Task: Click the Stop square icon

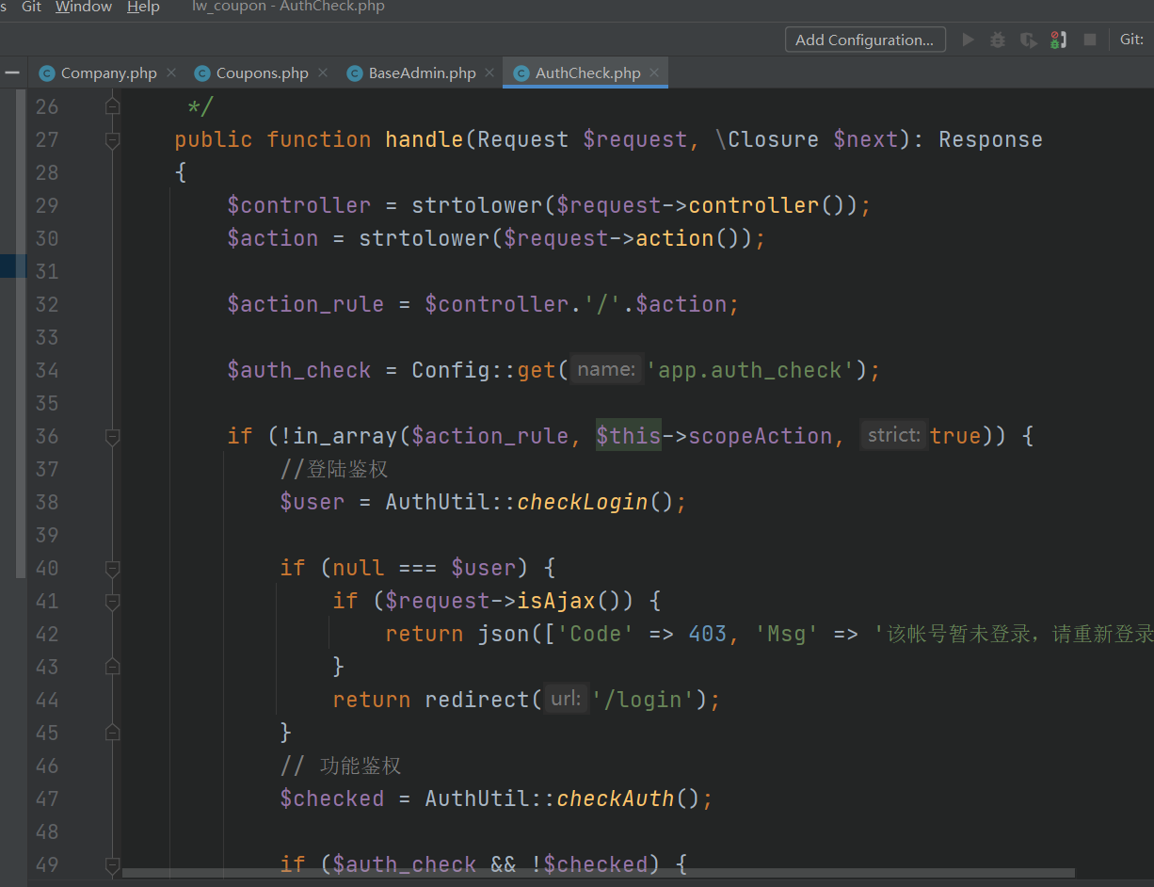Action: click(x=1090, y=40)
